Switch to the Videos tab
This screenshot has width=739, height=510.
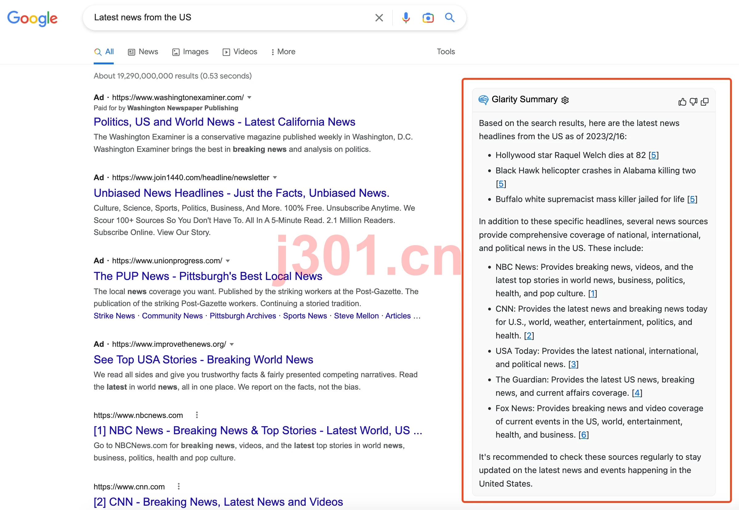(x=240, y=52)
